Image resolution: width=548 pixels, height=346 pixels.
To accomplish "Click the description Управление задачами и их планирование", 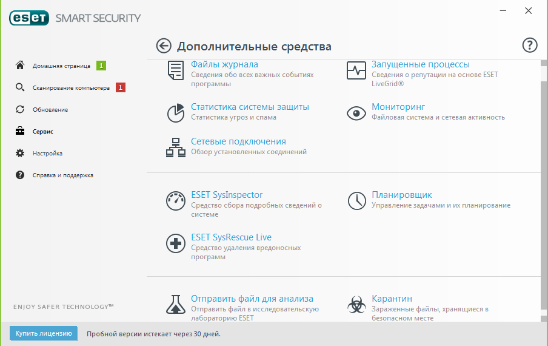I will click(441, 205).
